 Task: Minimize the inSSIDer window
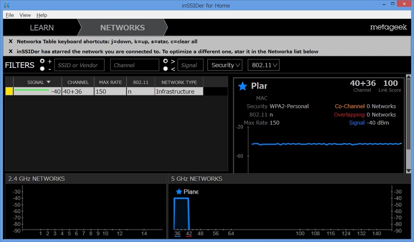[x=384, y=4]
